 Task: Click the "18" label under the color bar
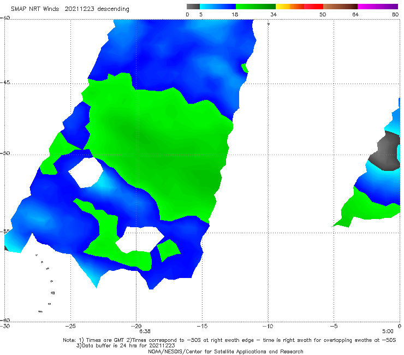[235, 14]
